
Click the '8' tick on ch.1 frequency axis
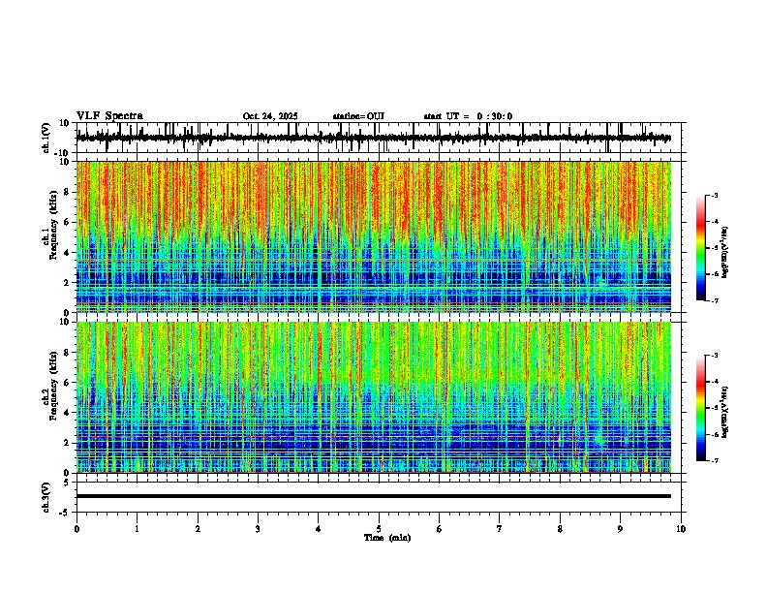click(68, 192)
